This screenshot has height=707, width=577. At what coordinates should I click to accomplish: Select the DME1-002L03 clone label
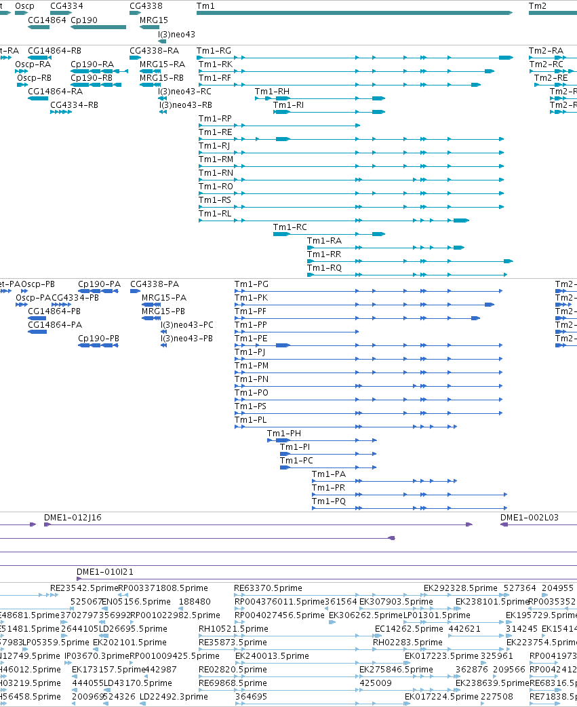click(x=530, y=517)
